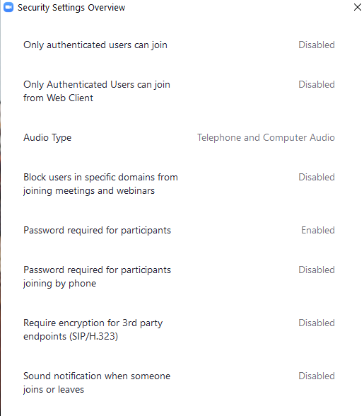Click Disabled status for SIP/H.323 encryption
The width and height of the screenshot is (364, 416).
click(x=317, y=323)
